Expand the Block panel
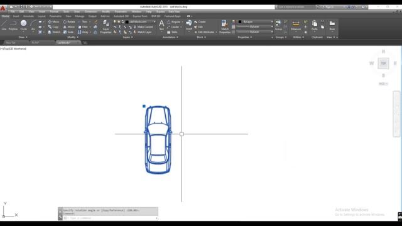 pyautogui.click(x=201, y=37)
